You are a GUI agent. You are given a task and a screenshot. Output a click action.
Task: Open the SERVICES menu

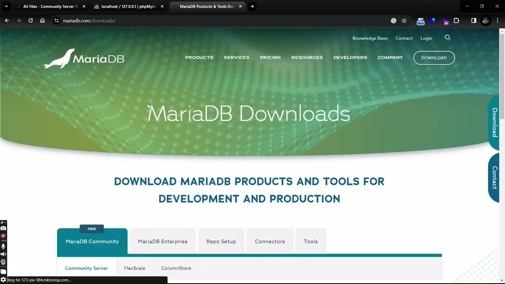coord(237,58)
